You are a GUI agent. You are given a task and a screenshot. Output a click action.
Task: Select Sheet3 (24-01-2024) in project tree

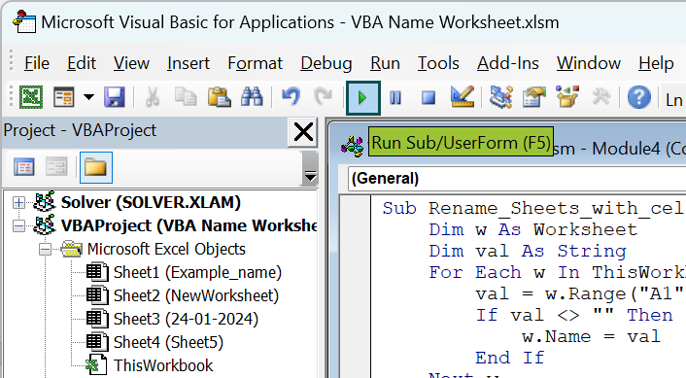coord(186,319)
